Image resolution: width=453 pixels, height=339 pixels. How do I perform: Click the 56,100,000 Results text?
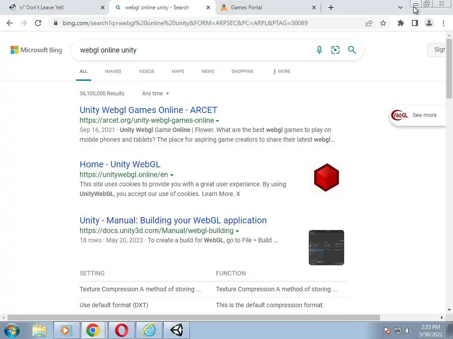tap(102, 94)
